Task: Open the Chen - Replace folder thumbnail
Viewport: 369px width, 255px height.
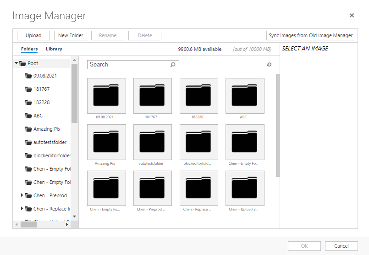Action: 199,188
